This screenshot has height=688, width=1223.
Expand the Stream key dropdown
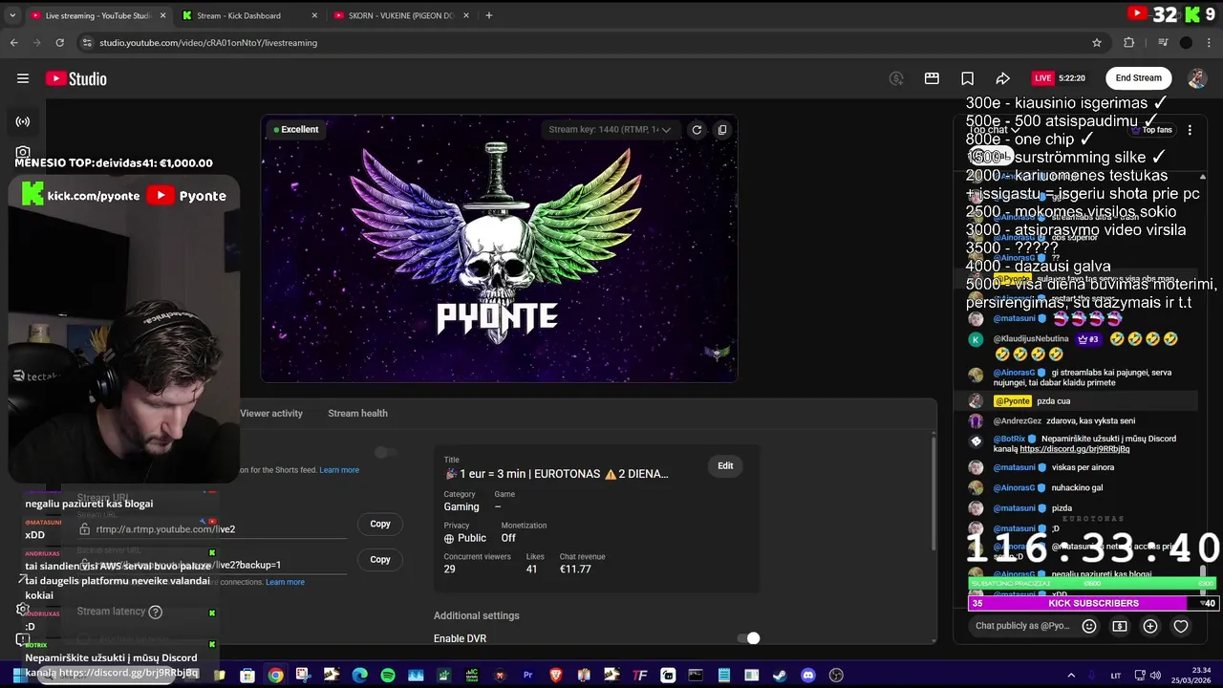pyautogui.click(x=610, y=130)
